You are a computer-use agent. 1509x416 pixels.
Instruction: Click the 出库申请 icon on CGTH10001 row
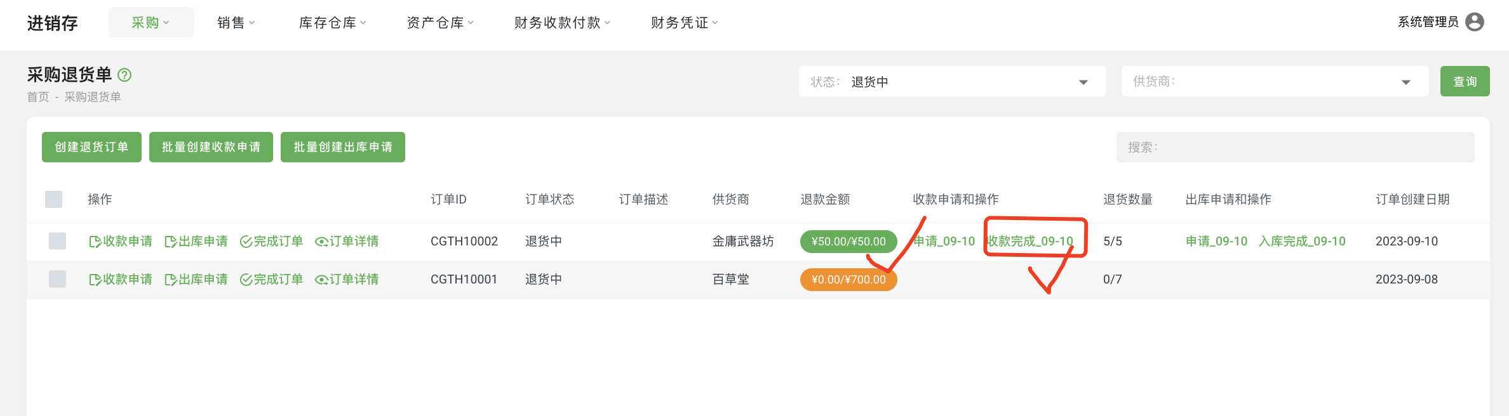(x=170, y=279)
